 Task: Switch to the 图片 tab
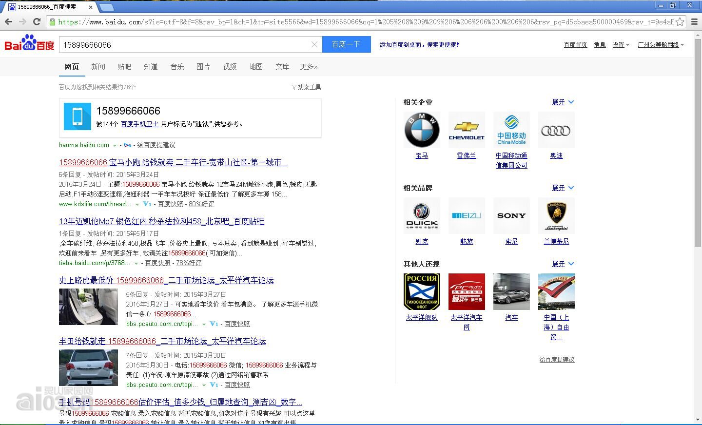pos(203,66)
